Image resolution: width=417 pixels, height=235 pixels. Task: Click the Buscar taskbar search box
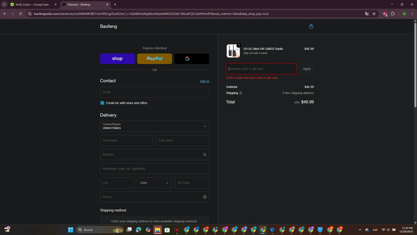[x=100, y=230]
